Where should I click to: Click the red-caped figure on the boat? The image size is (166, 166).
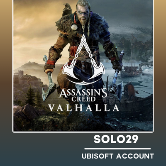tap(130, 90)
